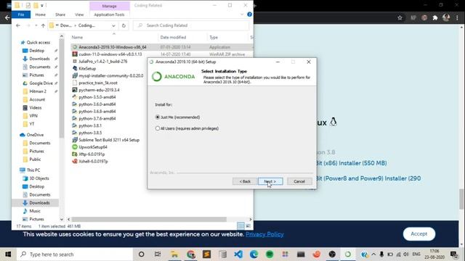The height and width of the screenshot is (261, 465).
Task: Open browser three-dot menu
Action: coord(457,17)
